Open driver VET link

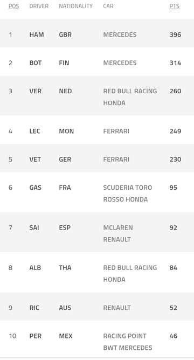pos(35,160)
